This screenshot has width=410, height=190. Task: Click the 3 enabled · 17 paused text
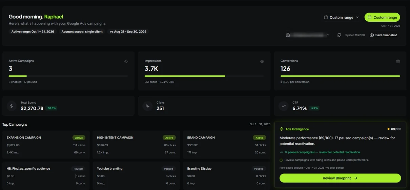click(x=23, y=82)
